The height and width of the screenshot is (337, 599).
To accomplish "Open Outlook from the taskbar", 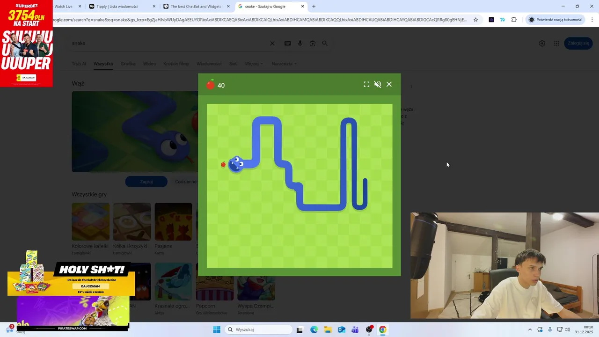I will pos(342,330).
